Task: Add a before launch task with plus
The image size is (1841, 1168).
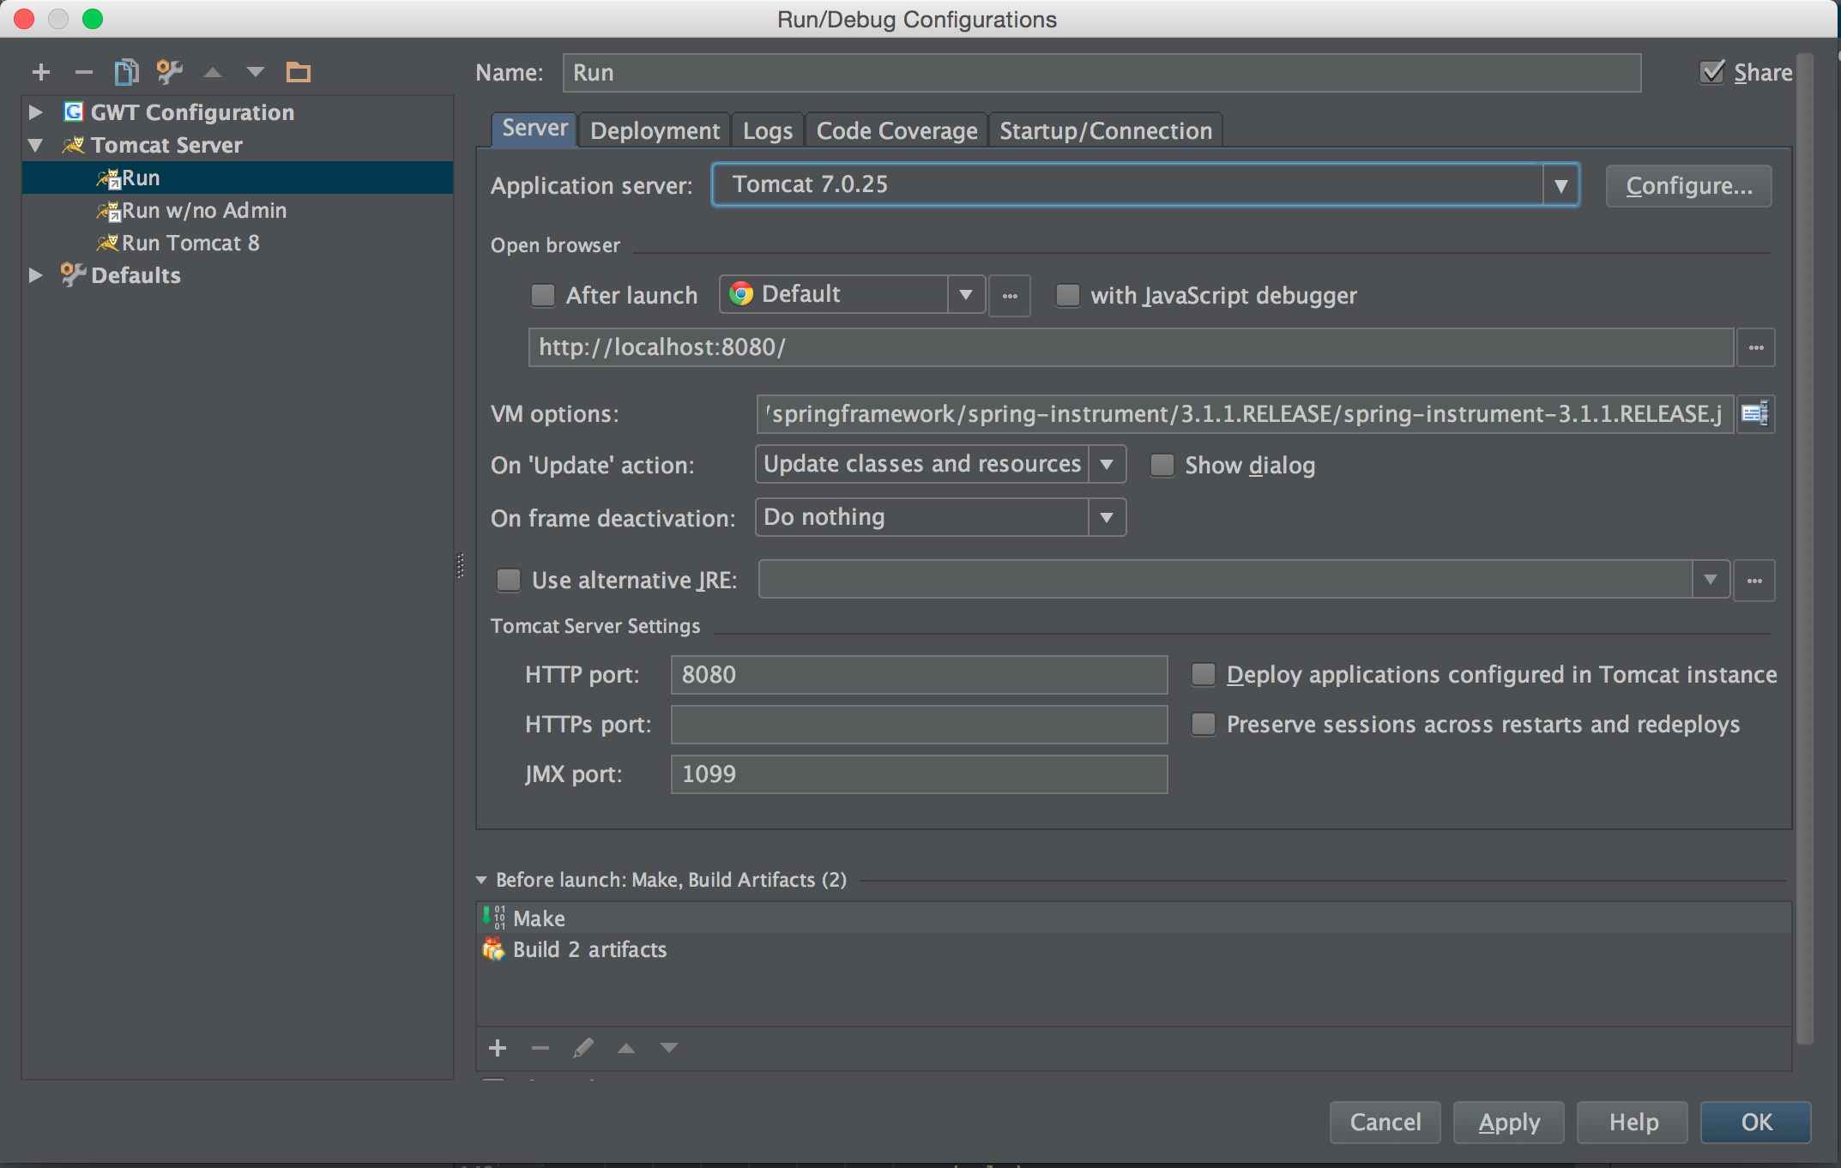Action: click(498, 1048)
